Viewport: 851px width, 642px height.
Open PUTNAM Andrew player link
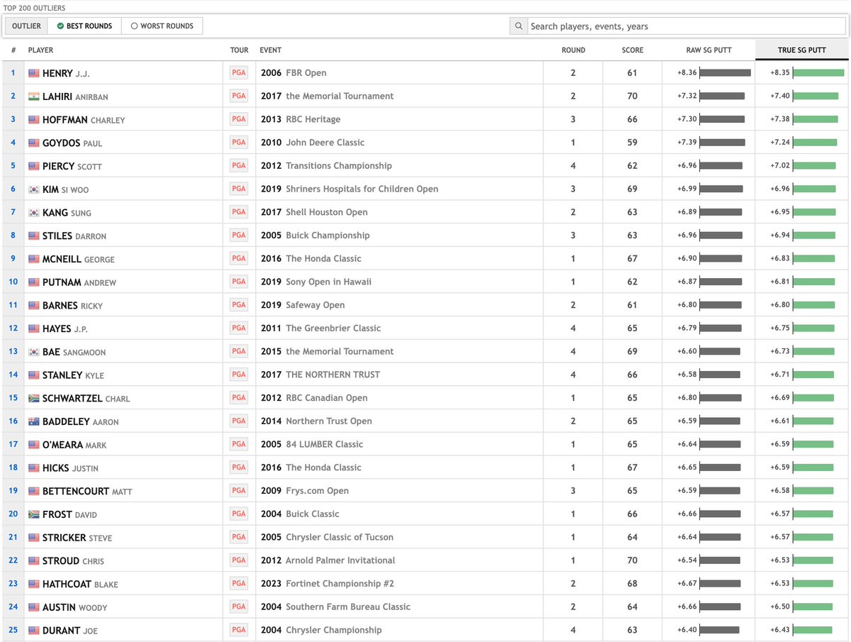pyautogui.click(x=79, y=282)
